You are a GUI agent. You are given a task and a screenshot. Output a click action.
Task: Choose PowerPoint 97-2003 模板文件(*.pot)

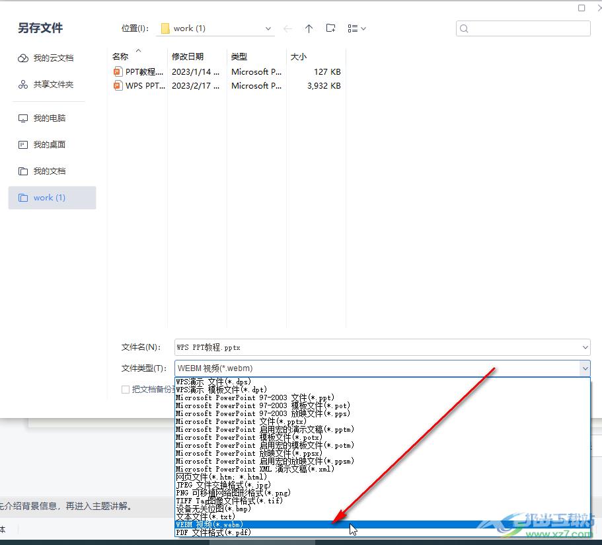point(383,405)
